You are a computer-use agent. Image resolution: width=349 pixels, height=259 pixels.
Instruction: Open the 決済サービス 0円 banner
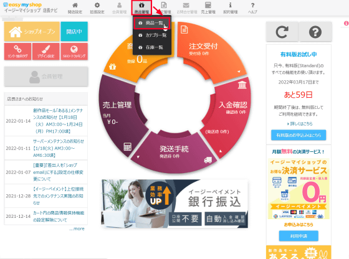pos(299,189)
